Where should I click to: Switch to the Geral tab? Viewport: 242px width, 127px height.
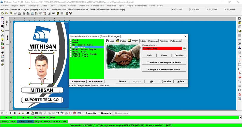[x=110, y=41]
